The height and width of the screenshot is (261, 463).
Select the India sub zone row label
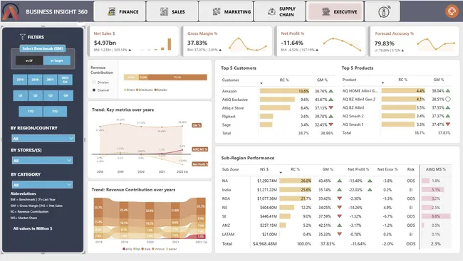227,190
